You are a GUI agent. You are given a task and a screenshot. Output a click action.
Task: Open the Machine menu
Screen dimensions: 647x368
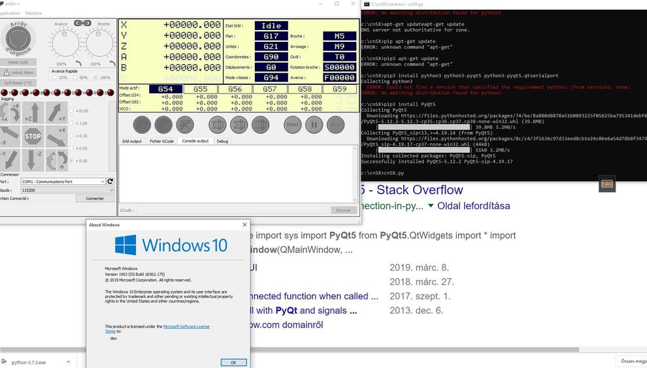click(x=33, y=13)
